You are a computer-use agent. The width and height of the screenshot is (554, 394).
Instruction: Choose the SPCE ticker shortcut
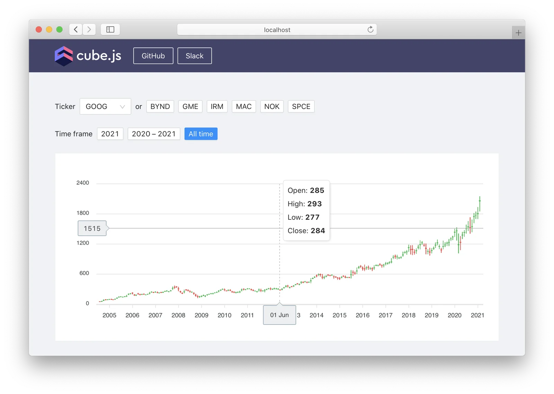(301, 107)
